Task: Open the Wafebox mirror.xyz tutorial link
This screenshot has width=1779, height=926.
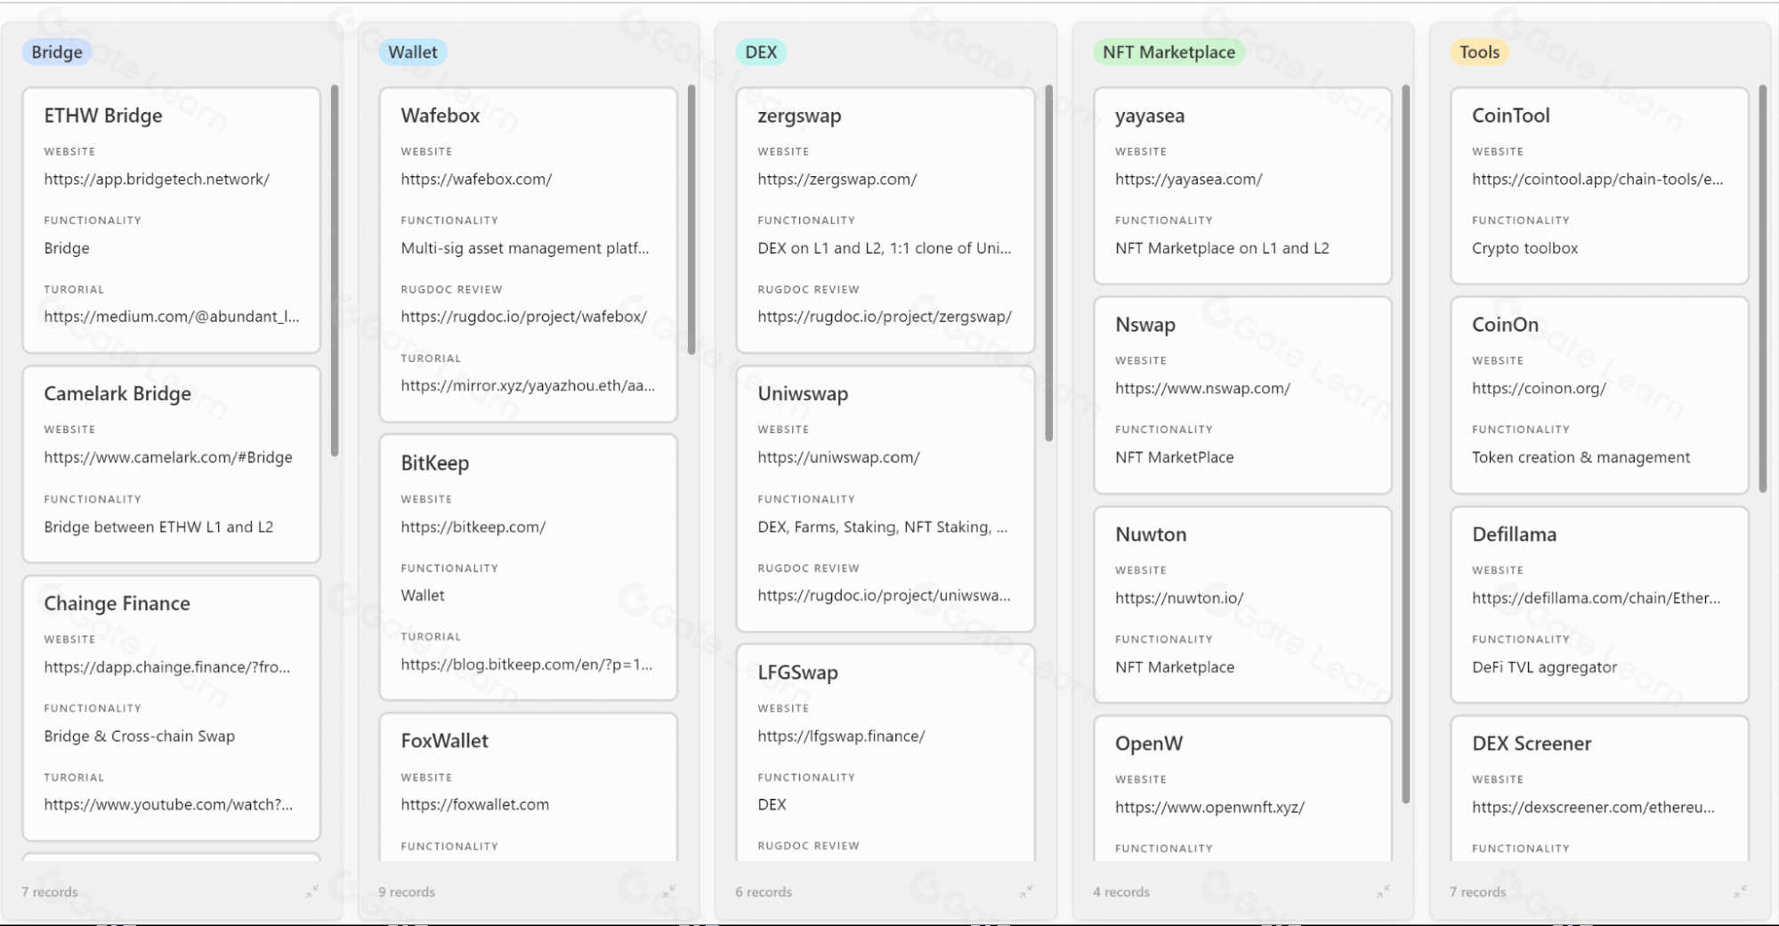Action: tap(528, 385)
